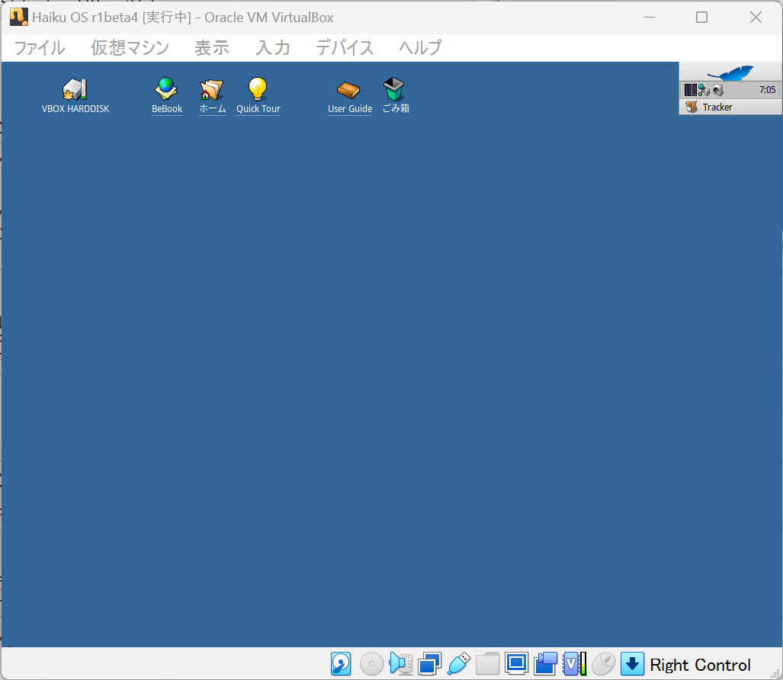Click the USB devices status icon

(x=458, y=664)
